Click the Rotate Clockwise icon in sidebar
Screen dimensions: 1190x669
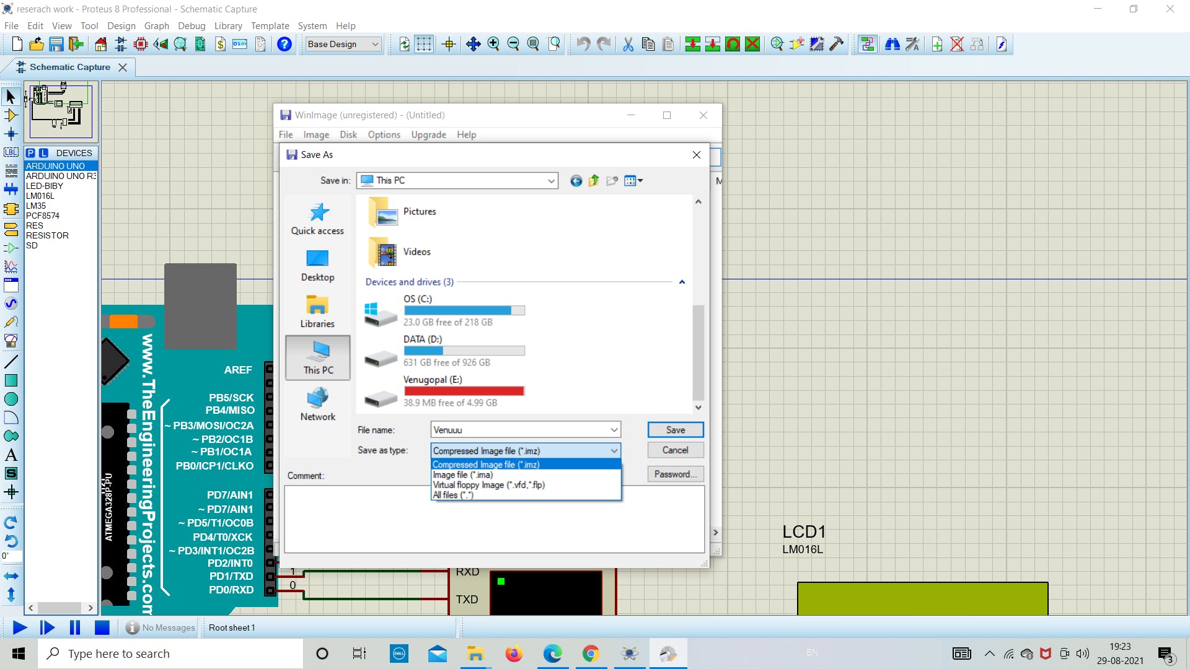(11, 522)
